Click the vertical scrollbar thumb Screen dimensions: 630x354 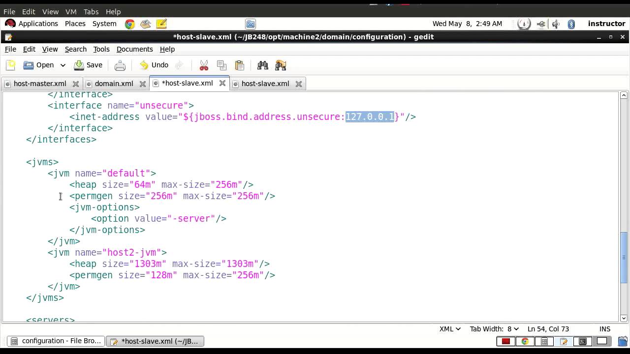624,257
